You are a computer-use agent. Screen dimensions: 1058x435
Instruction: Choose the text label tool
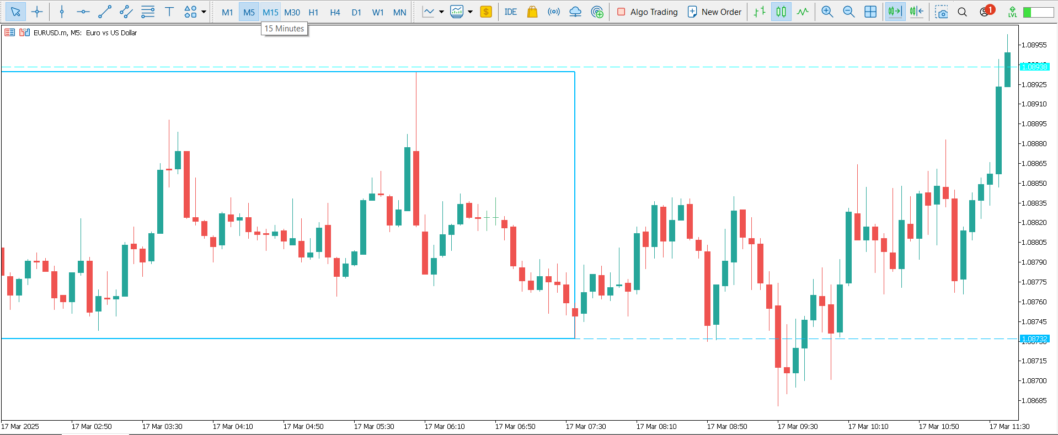[x=169, y=12]
